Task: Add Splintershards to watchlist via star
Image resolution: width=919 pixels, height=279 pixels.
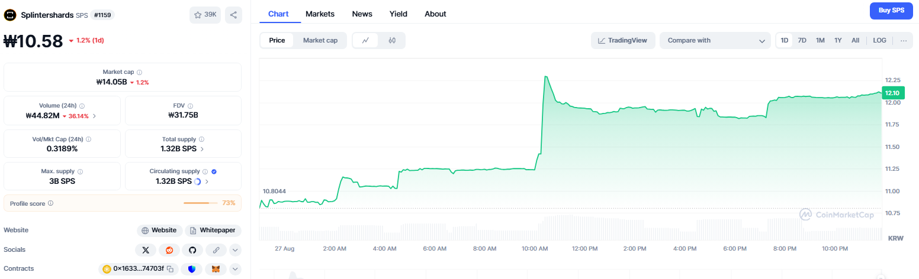Action: (205, 15)
